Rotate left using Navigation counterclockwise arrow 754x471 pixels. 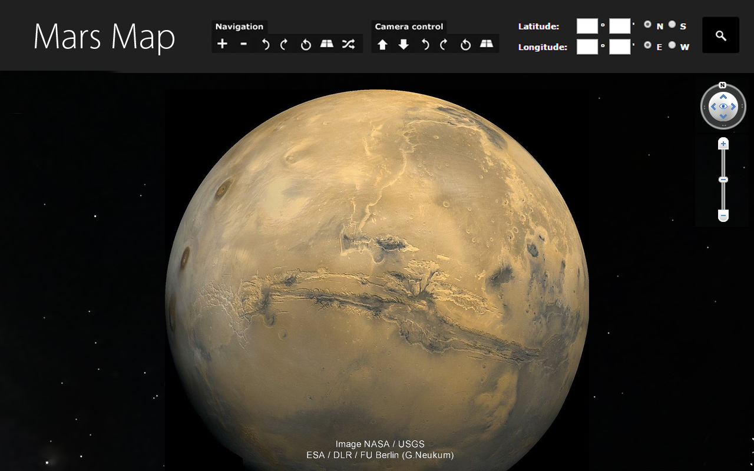(x=265, y=44)
